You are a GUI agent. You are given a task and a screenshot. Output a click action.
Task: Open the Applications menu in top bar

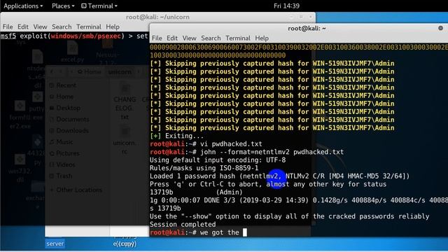click(23, 6)
